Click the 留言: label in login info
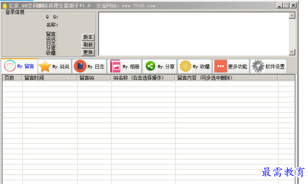 click(52, 34)
